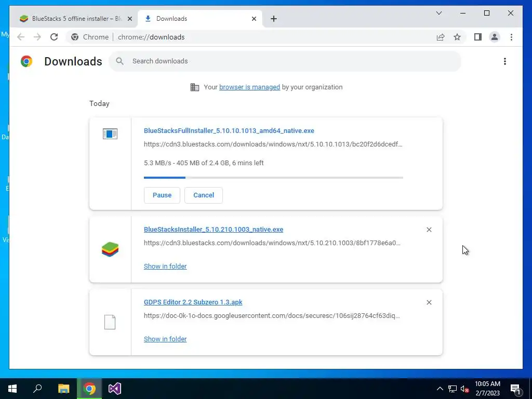Bookmark this page with the star icon

[457, 37]
